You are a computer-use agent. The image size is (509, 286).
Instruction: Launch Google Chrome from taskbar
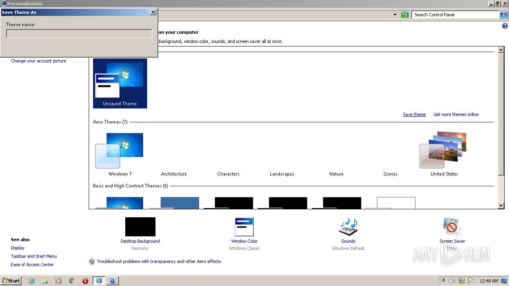click(x=72, y=281)
